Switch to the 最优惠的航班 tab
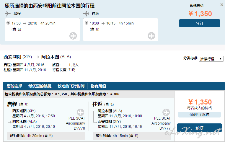Viewport: 225px width, 142px height. click(x=40, y=86)
